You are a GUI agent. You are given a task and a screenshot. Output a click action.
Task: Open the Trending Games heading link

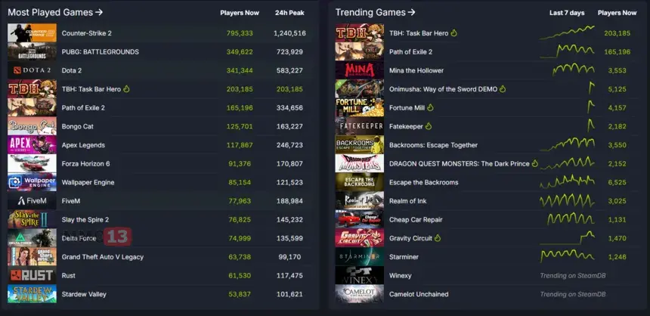[375, 12]
